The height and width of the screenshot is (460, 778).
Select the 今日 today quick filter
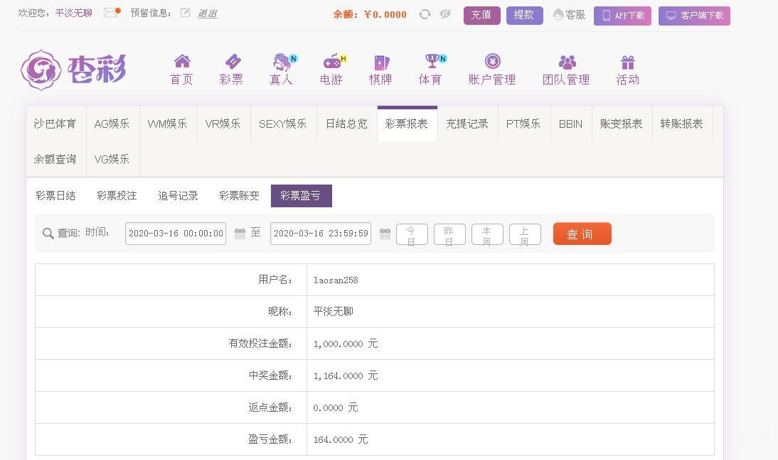(412, 234)
